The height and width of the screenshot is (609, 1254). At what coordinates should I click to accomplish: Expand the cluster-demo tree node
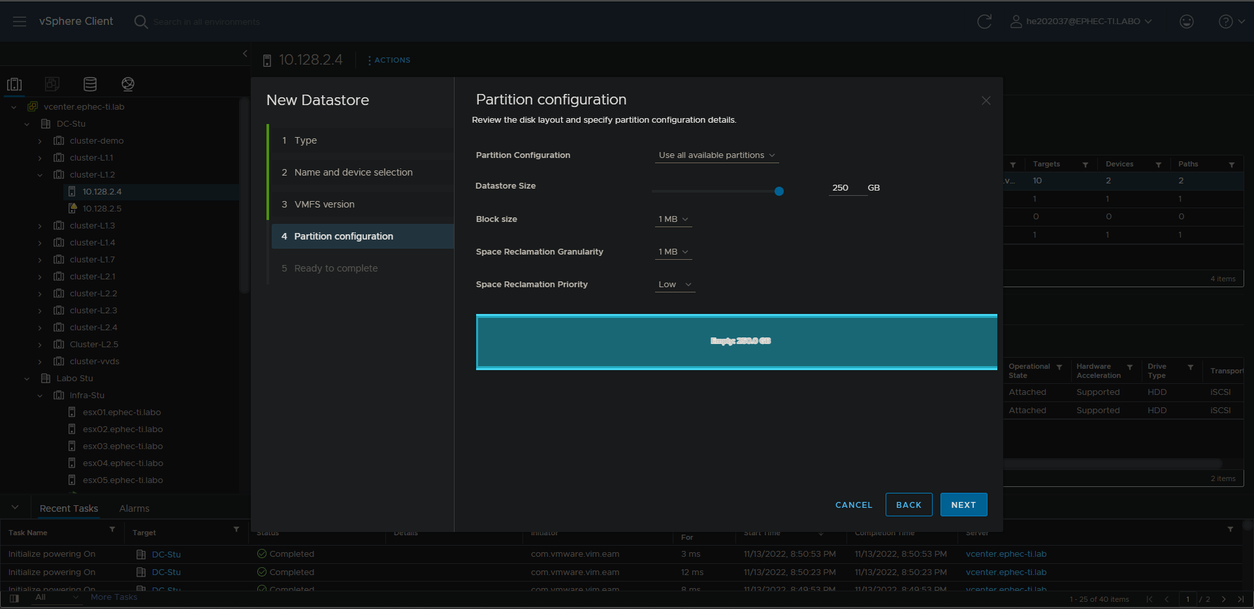(x=40, y=141)
